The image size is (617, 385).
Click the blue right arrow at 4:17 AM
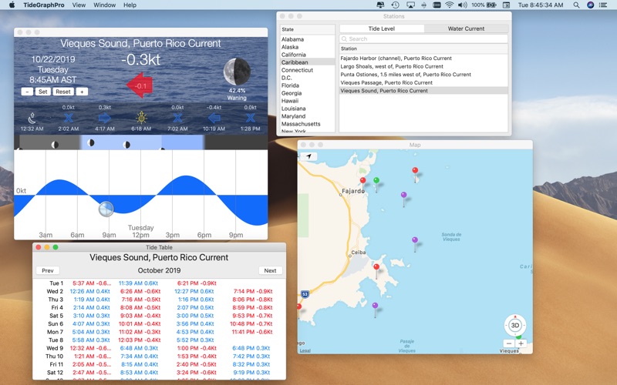point(105,118)
